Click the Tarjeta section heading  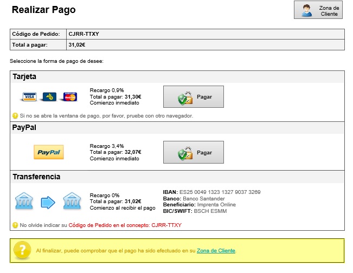24,77
